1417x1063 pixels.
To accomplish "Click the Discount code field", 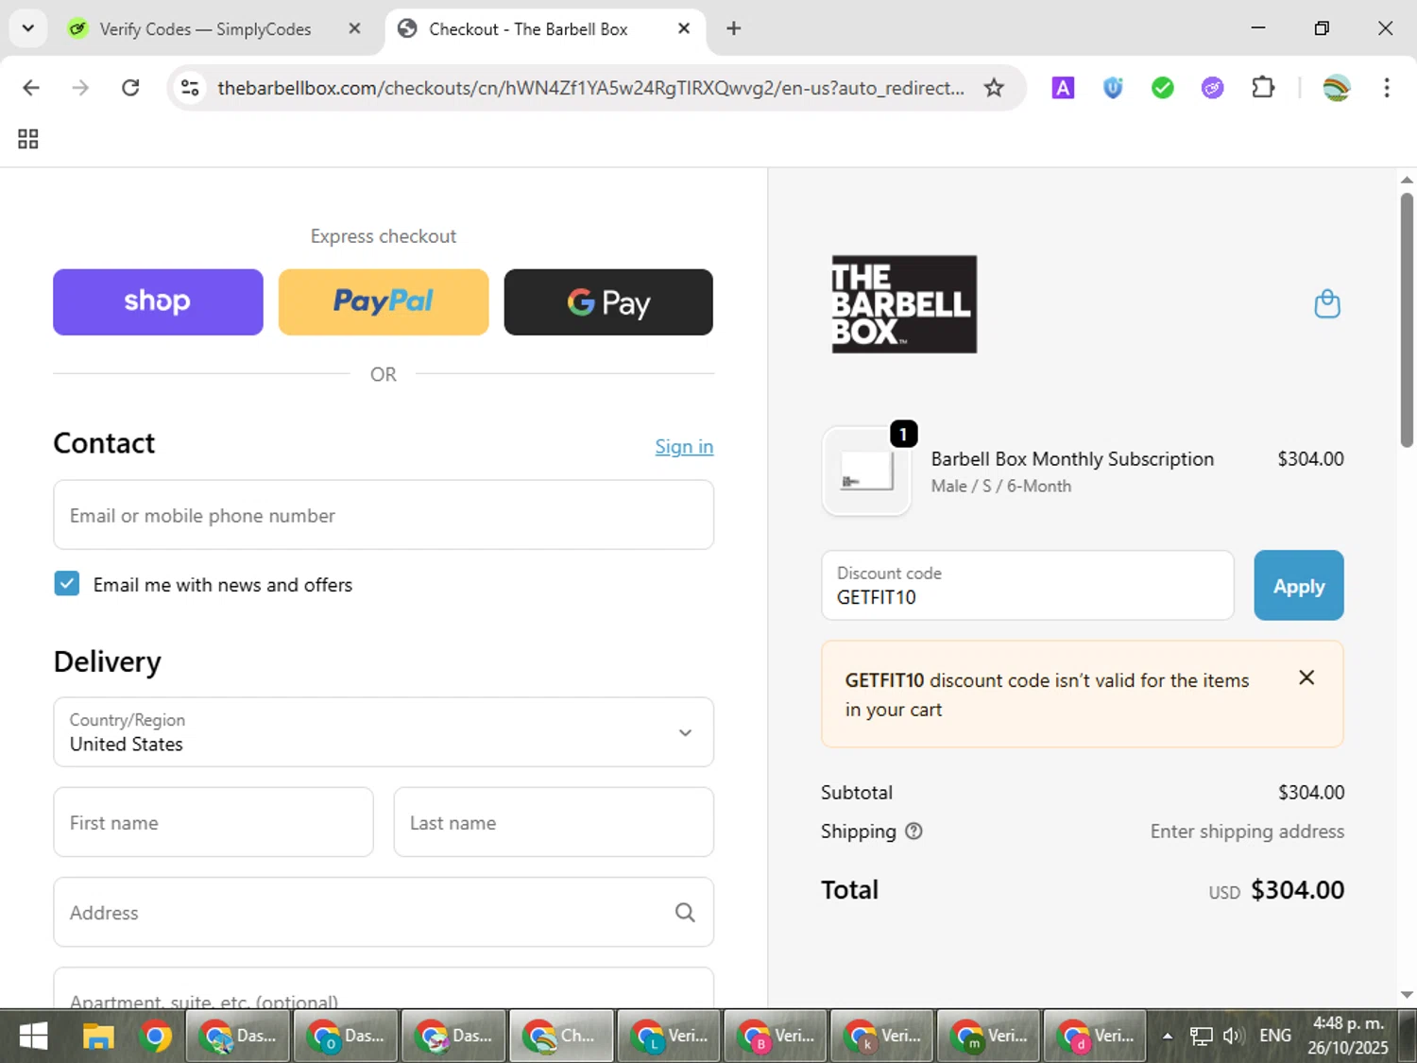I will (1028, 586).
